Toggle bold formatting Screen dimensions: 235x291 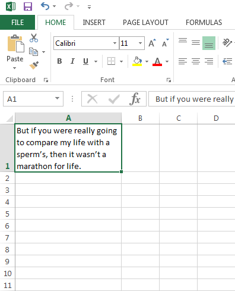coord(59,61)
